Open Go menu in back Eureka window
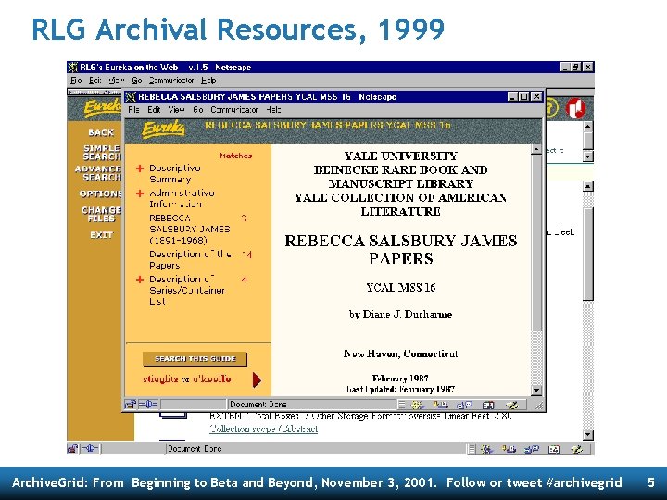This screenshot has width=667, height=500. (136, 81)
